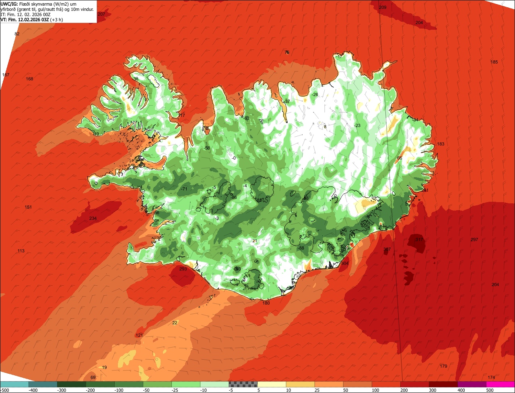Click the '180' value at the south coast

266,303
